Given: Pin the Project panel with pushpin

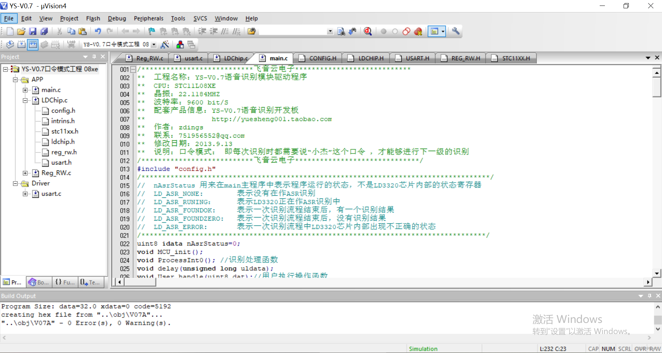Looking at the screenshot, I should 94,56.
